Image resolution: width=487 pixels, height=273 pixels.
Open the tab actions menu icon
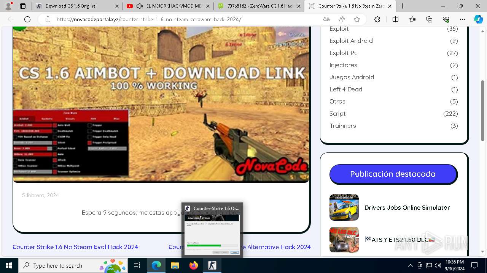tap(23, 6)
